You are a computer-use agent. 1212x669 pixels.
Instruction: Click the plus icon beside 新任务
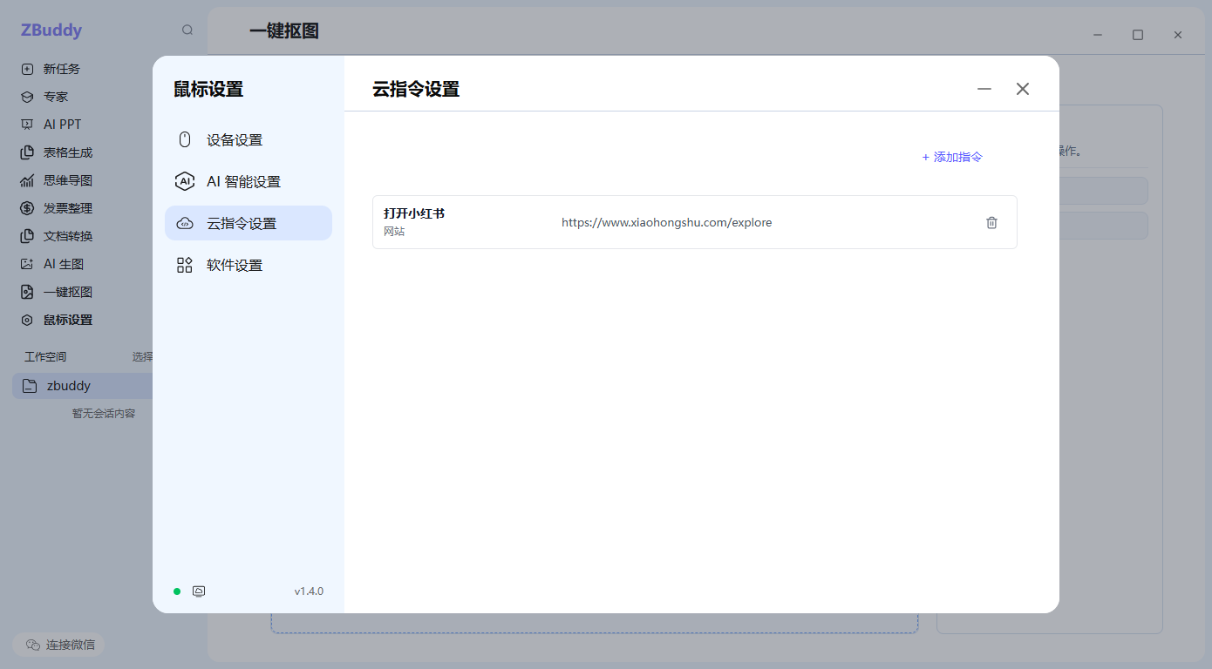[27, 69]
